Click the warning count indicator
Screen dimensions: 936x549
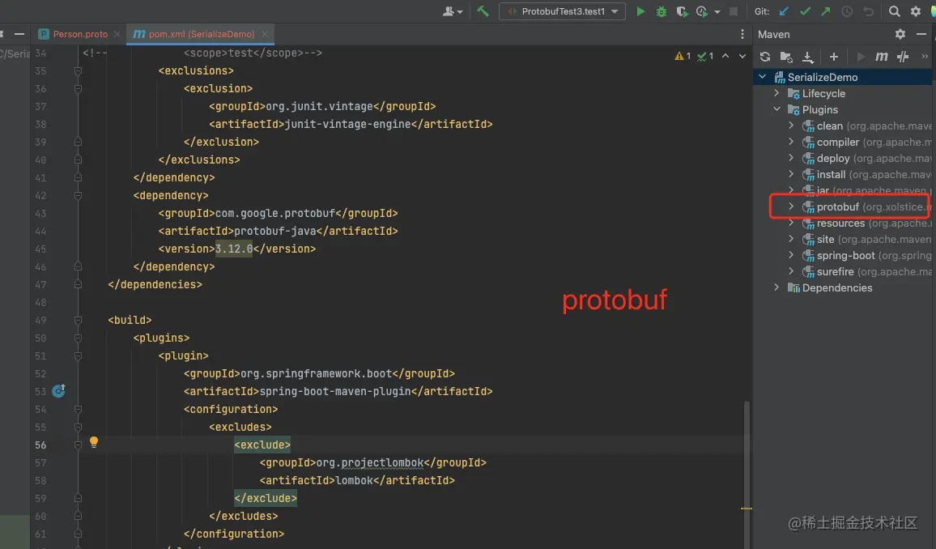[x=683, y=56]
